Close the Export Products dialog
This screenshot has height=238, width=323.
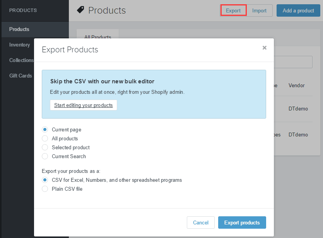tap(265, 48)
